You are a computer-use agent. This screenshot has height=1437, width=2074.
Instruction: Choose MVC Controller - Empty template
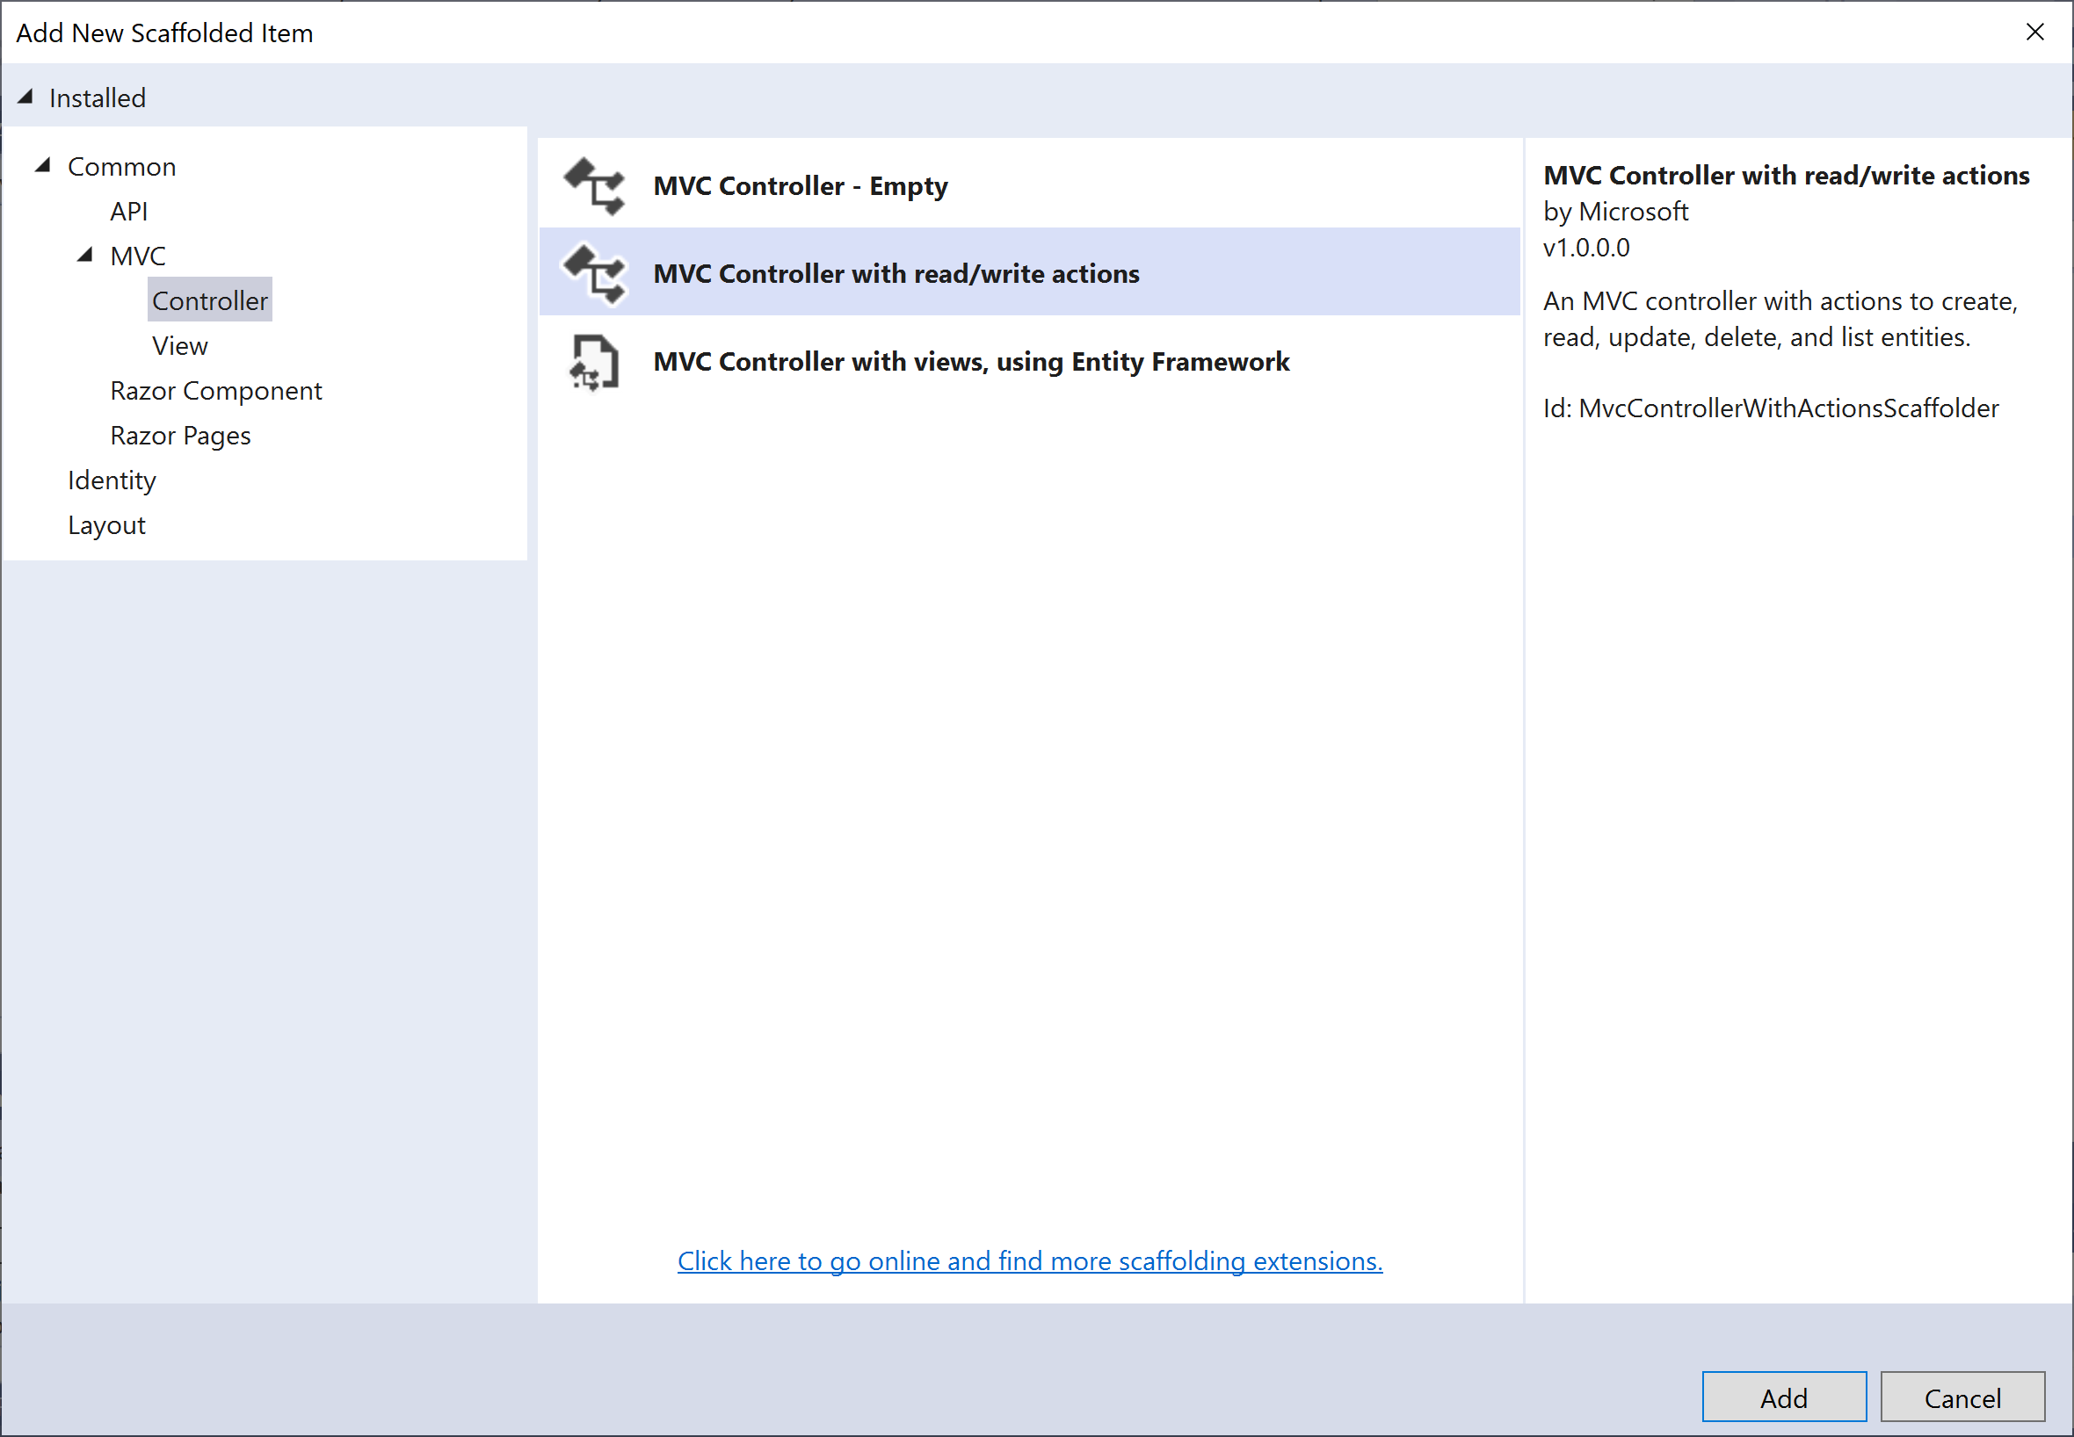[800, 186]
